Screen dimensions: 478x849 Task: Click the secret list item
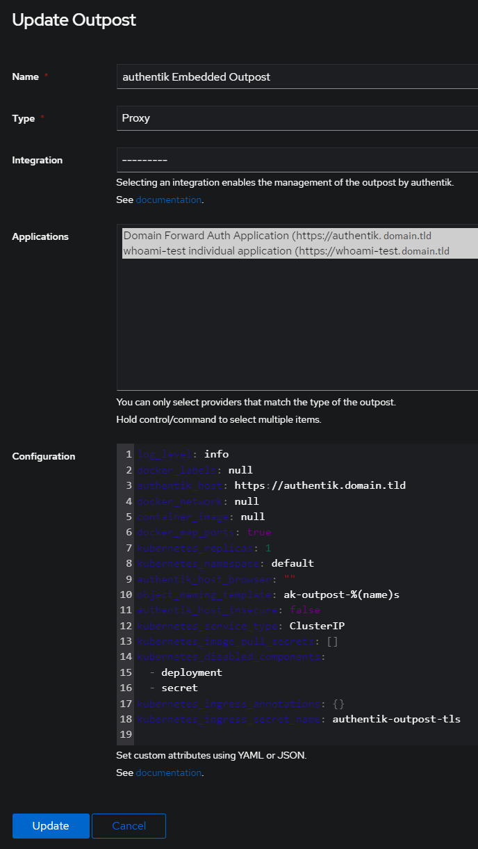point(180,688)
